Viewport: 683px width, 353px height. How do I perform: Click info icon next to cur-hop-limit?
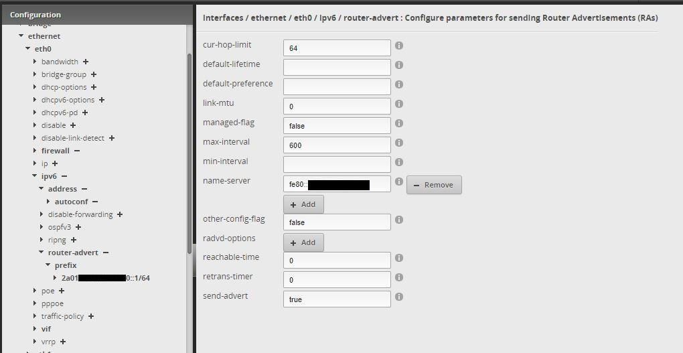(x=399, y=46)
